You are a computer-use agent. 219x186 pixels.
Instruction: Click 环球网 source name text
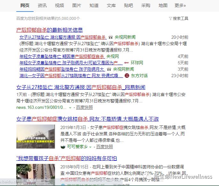coord(137,63)
